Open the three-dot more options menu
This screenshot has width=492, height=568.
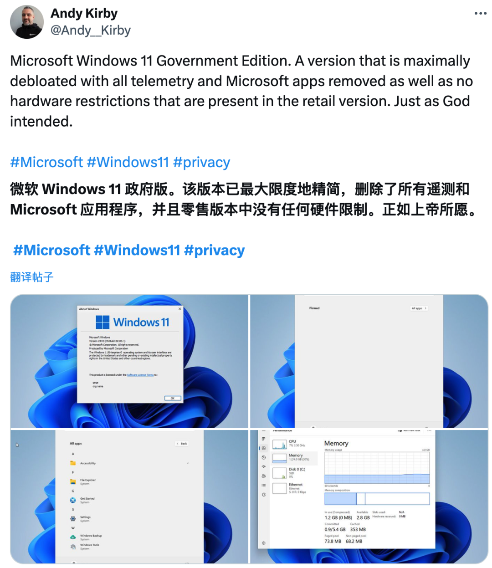click(x=480, y=14)
